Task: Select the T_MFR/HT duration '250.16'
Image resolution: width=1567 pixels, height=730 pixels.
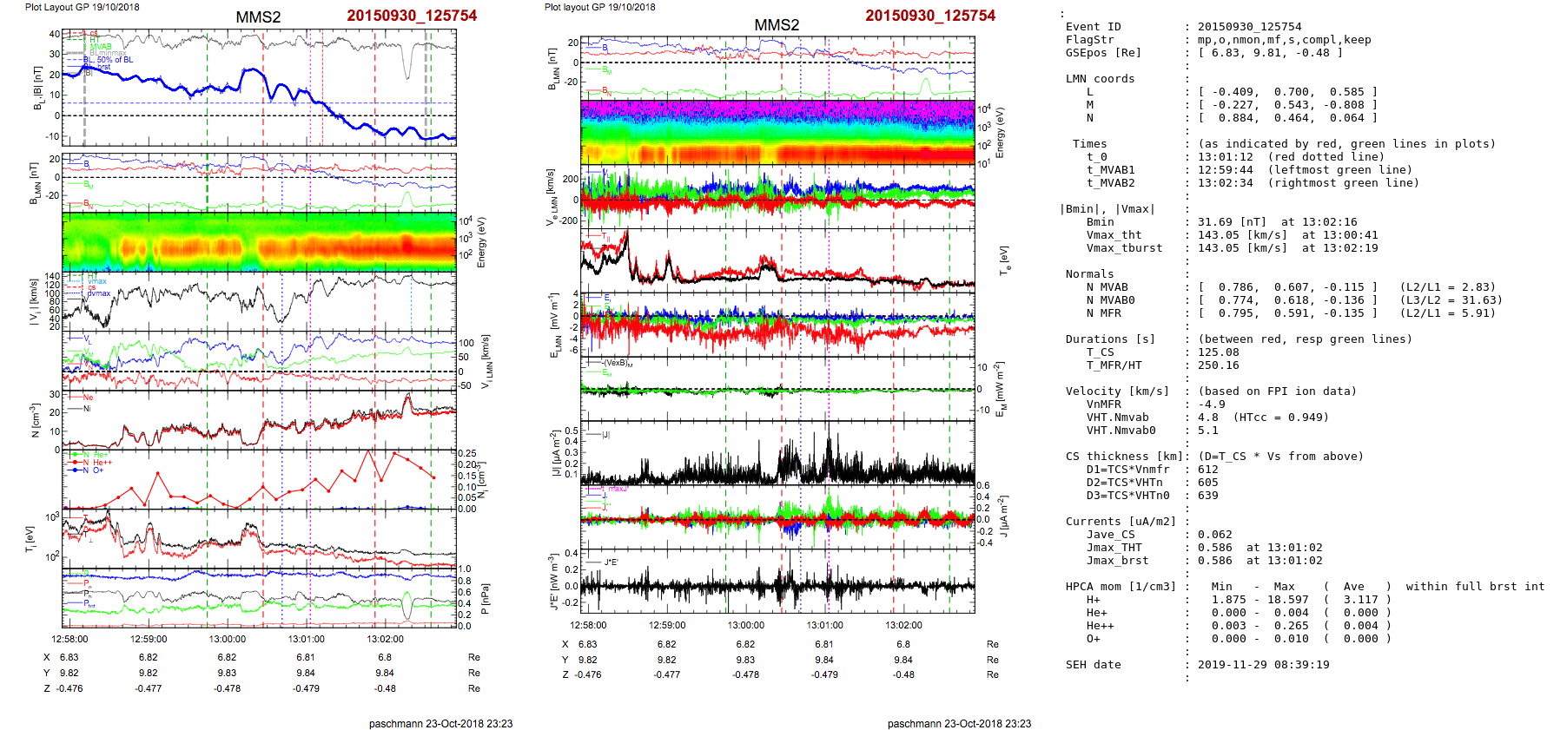Action: 1219,365
